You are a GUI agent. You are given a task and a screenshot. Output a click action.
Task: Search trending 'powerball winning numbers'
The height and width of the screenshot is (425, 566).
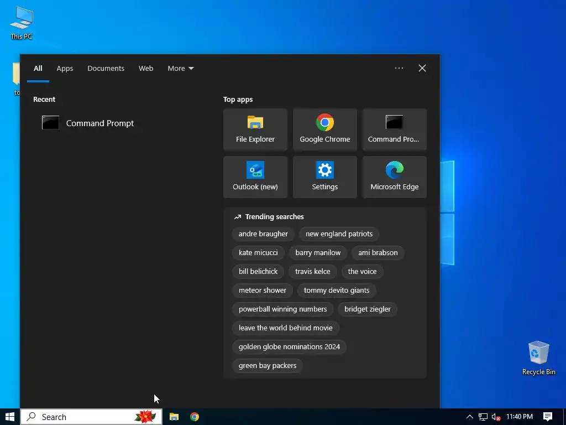282,309
